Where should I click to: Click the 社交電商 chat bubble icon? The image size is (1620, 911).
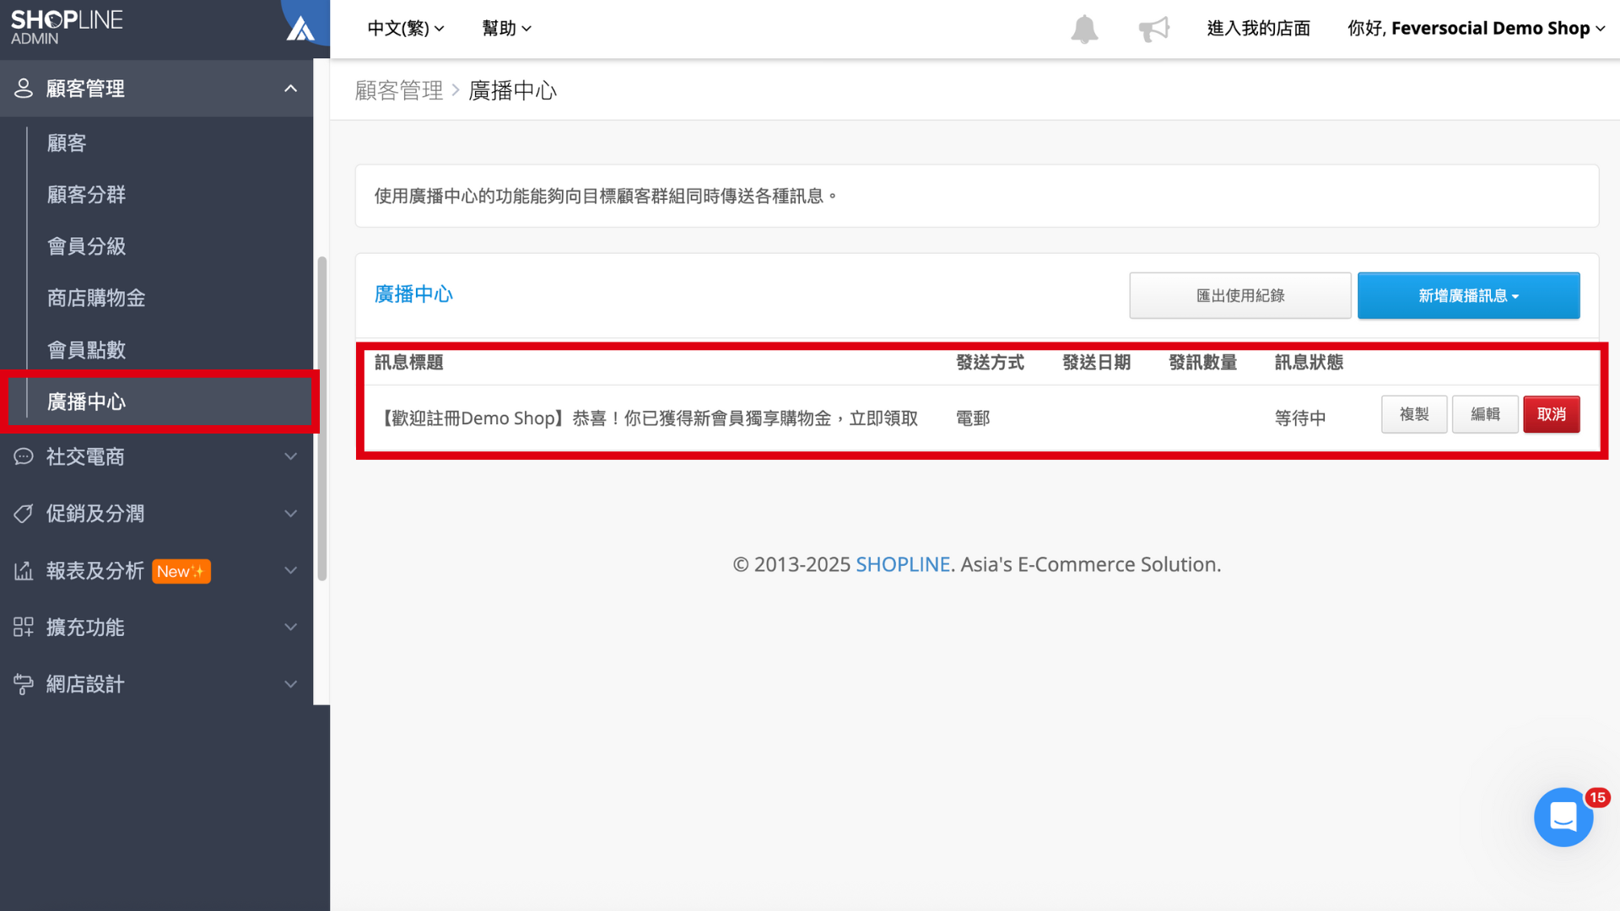[24, 456]
